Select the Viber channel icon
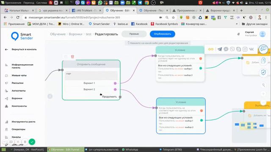 click(232, 49)
